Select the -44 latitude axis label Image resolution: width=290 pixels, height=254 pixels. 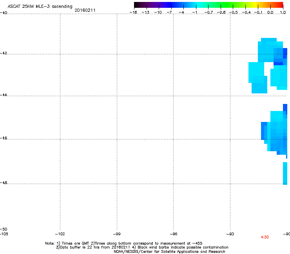[4, 95]
